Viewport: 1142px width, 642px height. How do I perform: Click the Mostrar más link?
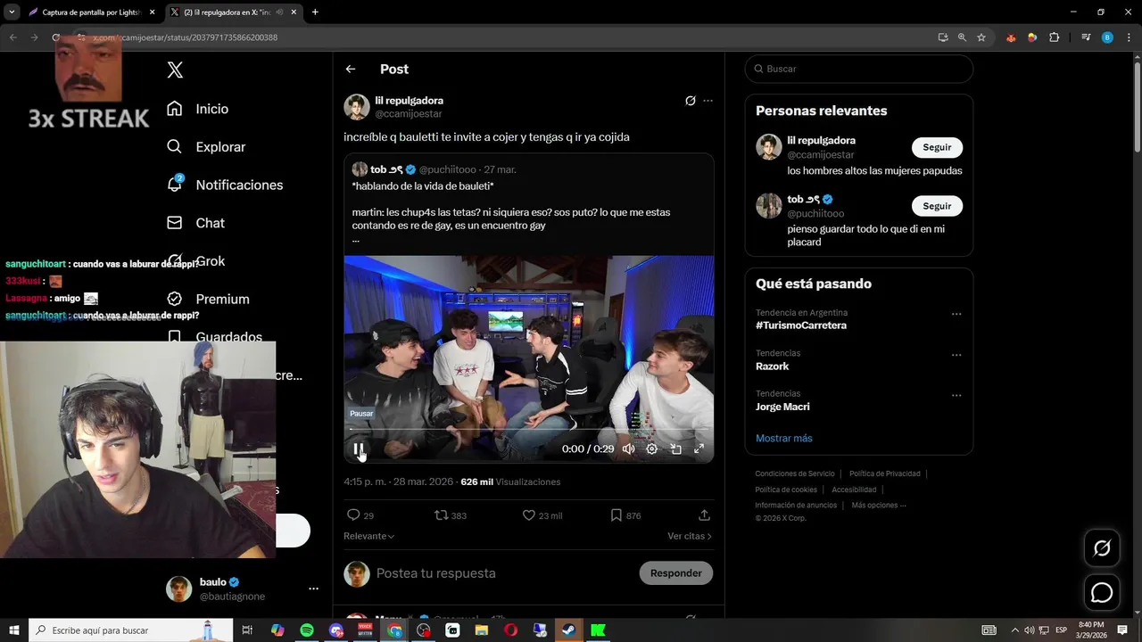[x=784, y=439]
